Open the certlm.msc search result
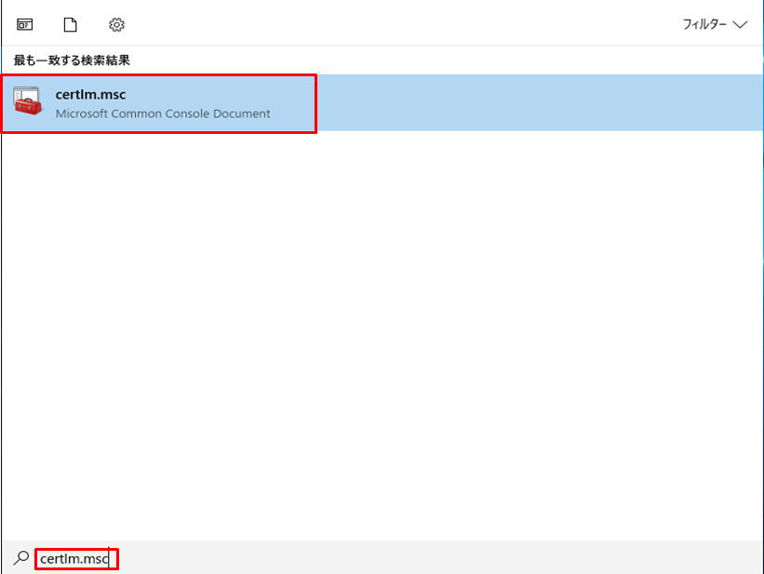This screenshot has height=574, width=764. [382, 103]
